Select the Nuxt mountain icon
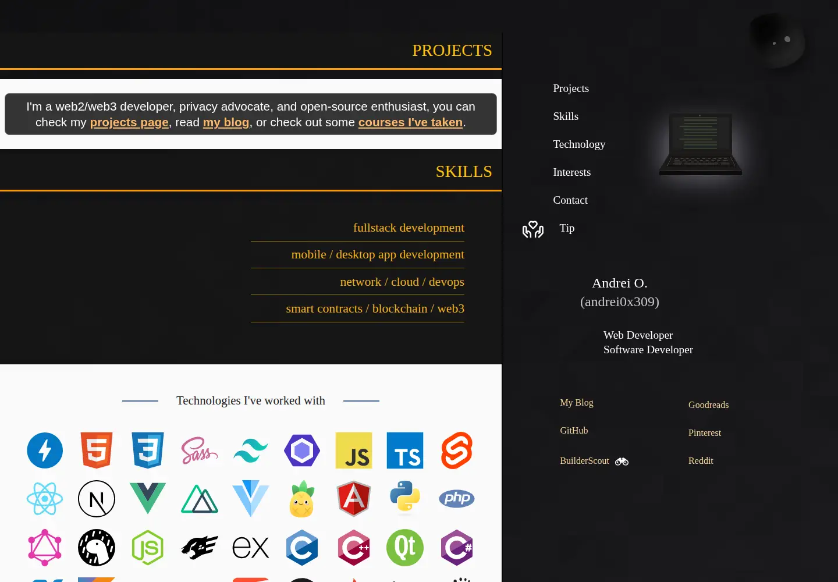 (x=200, y=499)
